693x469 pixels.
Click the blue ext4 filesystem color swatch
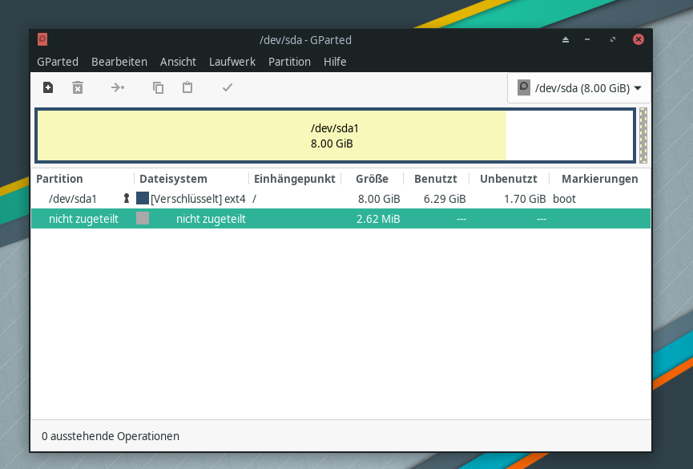pos(143,198)
